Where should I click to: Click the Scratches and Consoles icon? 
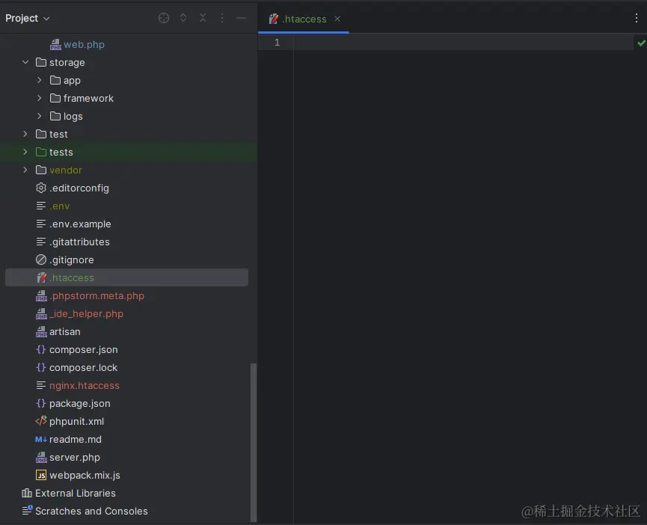[27, 511]
